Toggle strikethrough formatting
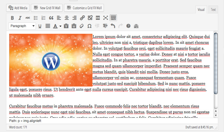 click(x=28, y=18)
